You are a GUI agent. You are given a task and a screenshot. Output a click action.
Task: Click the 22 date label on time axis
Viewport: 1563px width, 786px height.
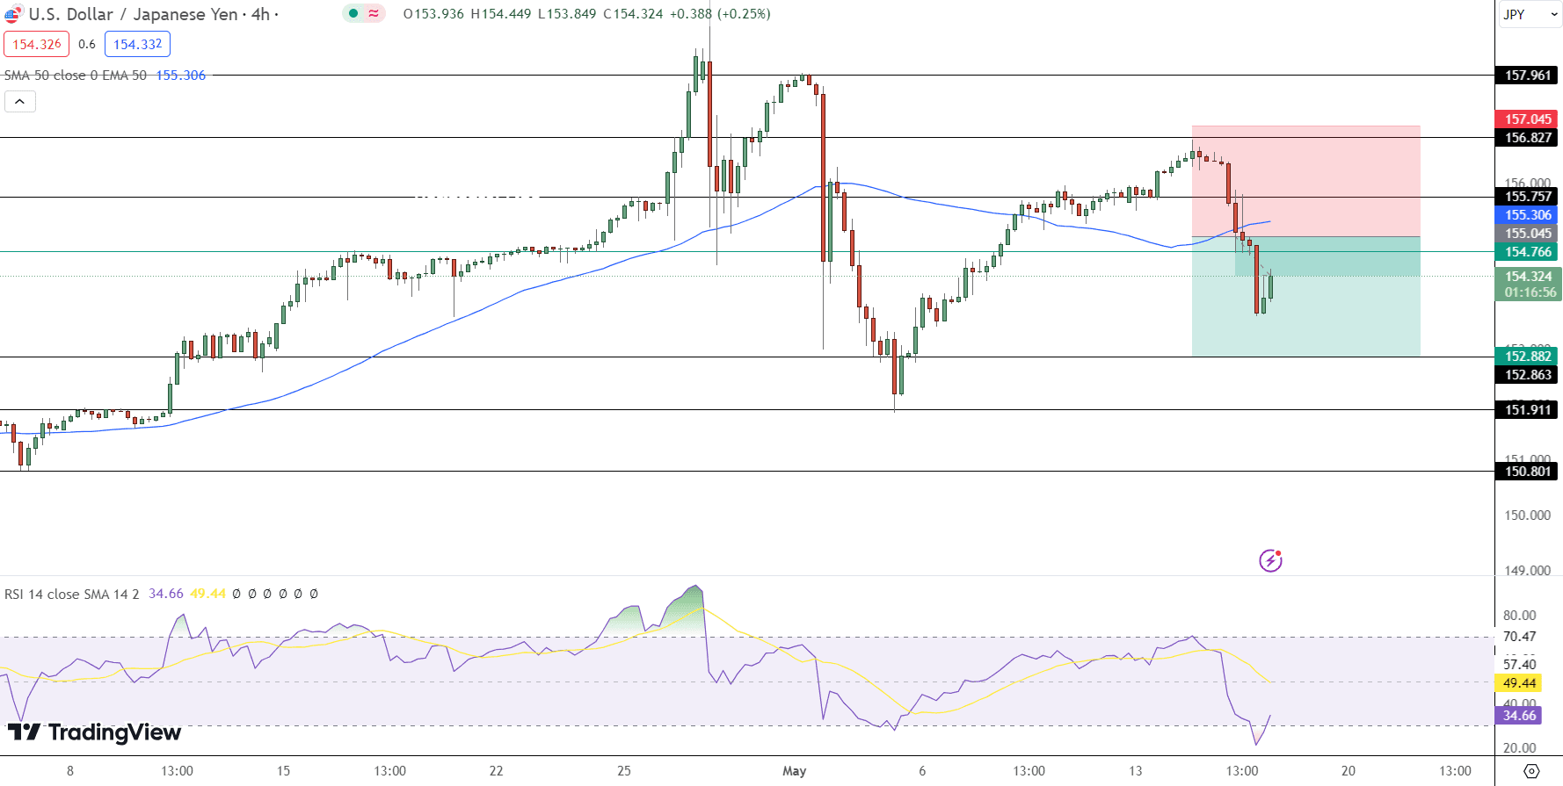click(497, 771)
